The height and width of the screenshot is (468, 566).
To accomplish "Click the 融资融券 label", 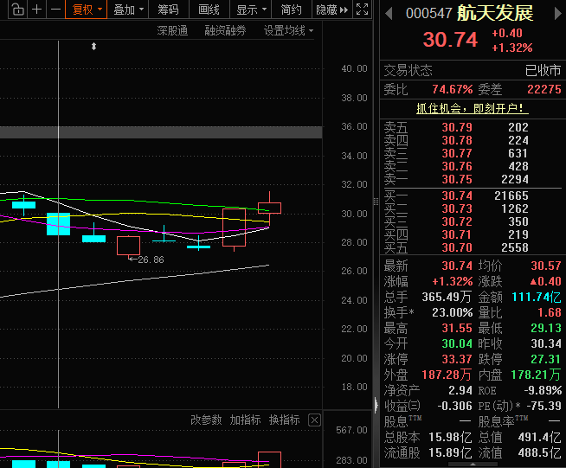I will [x=225, y=30].
